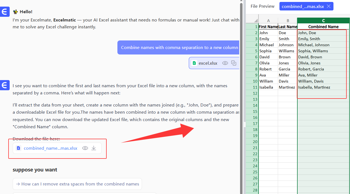This screenshot has height=194, width=350.
Task: Preview combined_name file with eye icon
Action: [x=85, y=148]
